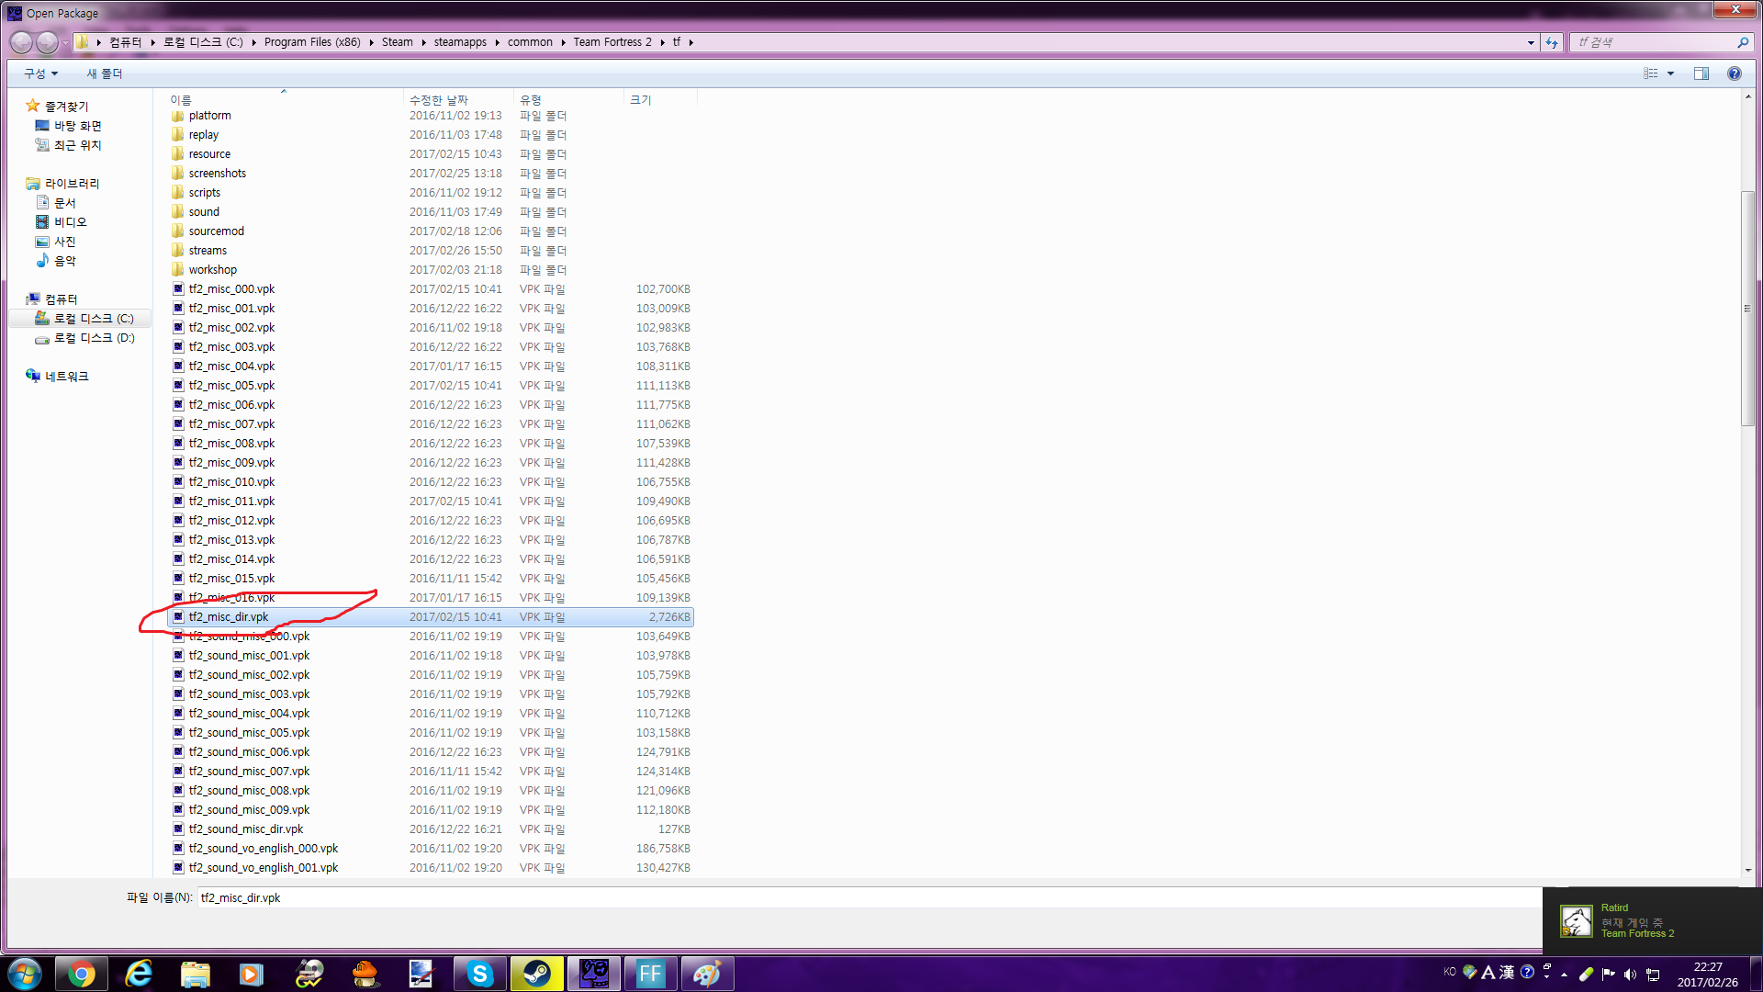Expand the address bar history dropdown
Image resolution: width=1763 pixels, height=992 pixels.
1531,42
